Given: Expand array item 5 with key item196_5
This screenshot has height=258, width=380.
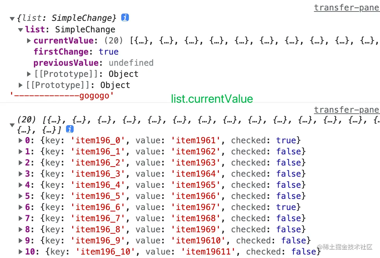Looking at the screenshot, I should [x=21, y=196].
